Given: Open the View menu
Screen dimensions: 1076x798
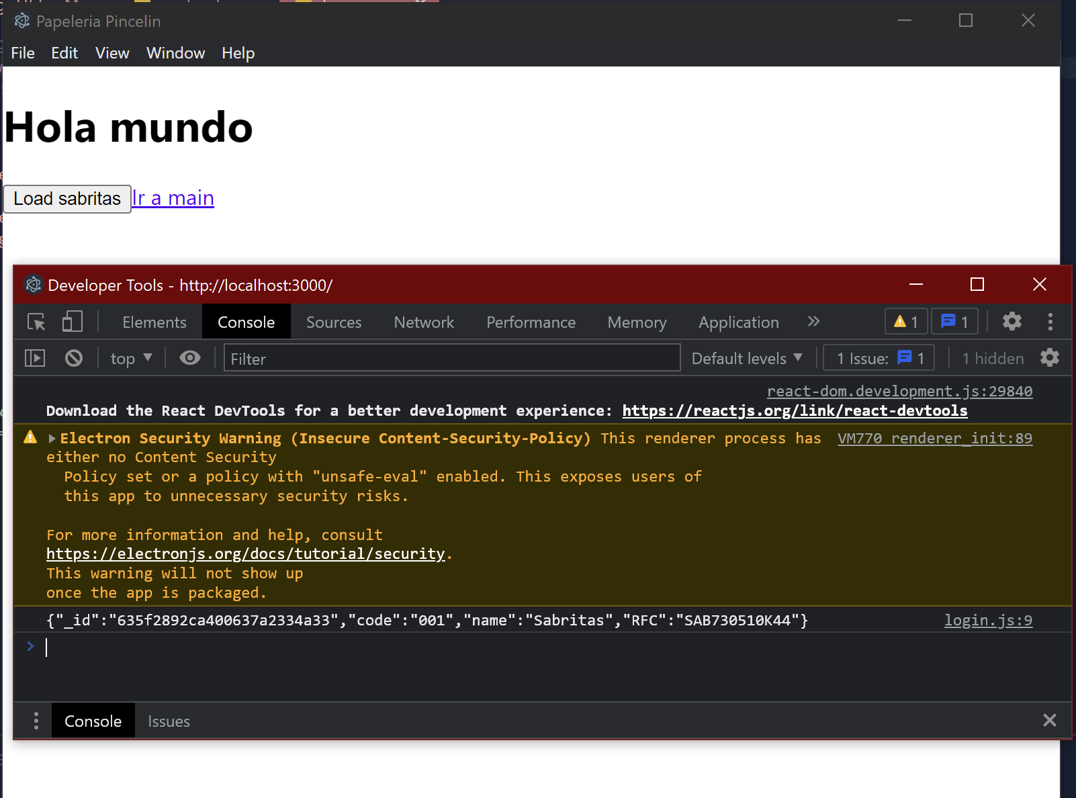Looking at the screenshot, I should click(111, 53).
